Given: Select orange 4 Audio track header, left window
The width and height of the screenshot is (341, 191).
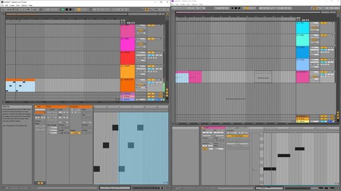Looking at the screenshot, I should 127,72.
